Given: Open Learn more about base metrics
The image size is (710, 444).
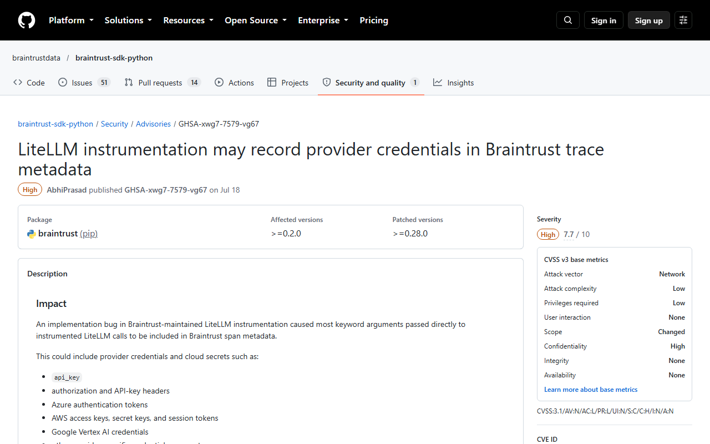Looking at the screenshot, I should tap(591, 390).
